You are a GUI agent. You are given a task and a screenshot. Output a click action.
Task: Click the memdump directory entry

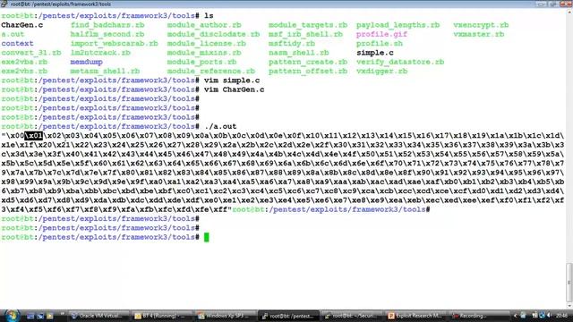(x=87, y=62)
